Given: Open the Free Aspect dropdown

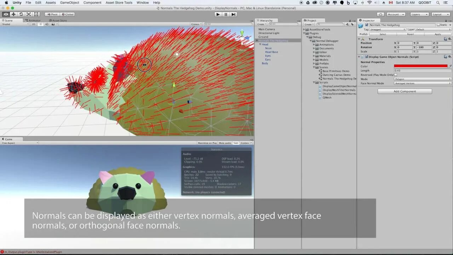Looking at the screenshot, I should point(19,143).
